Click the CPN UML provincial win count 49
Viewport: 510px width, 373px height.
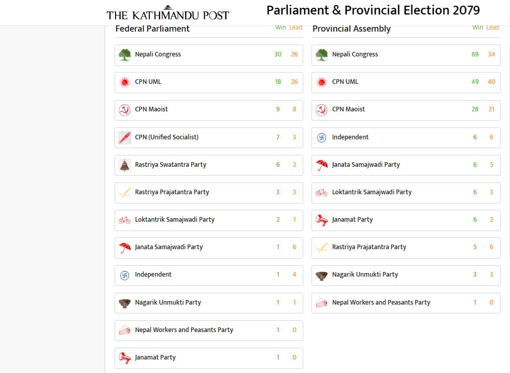point(475,82)
